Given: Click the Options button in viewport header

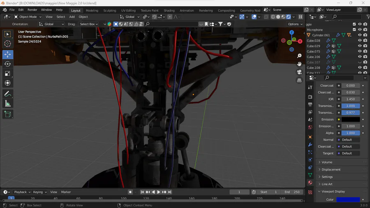Looking at the screenshot, I should (295, 24).
